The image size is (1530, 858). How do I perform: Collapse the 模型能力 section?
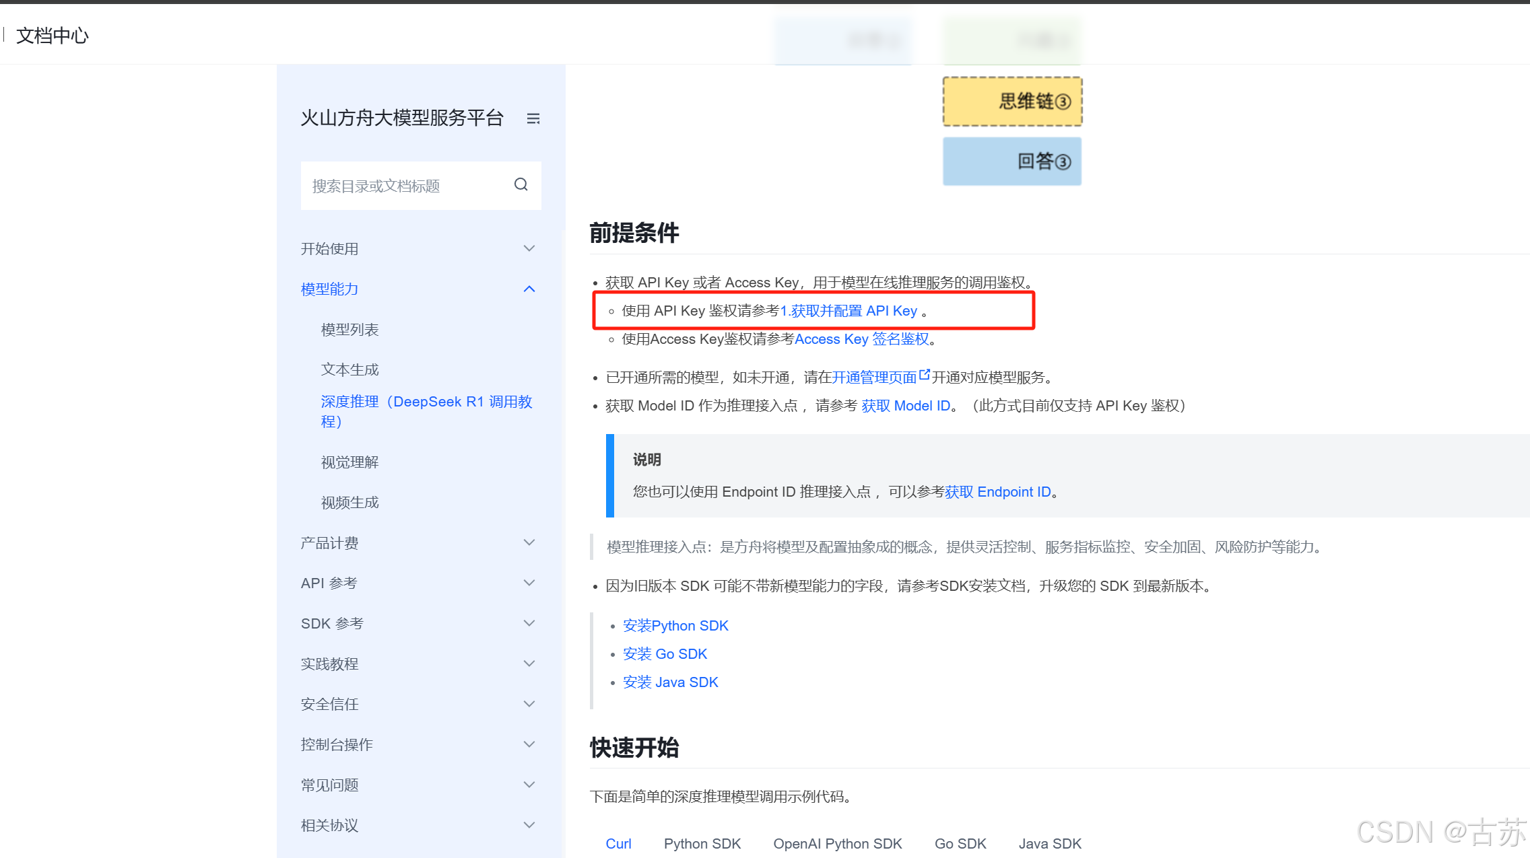pos(529,289)
